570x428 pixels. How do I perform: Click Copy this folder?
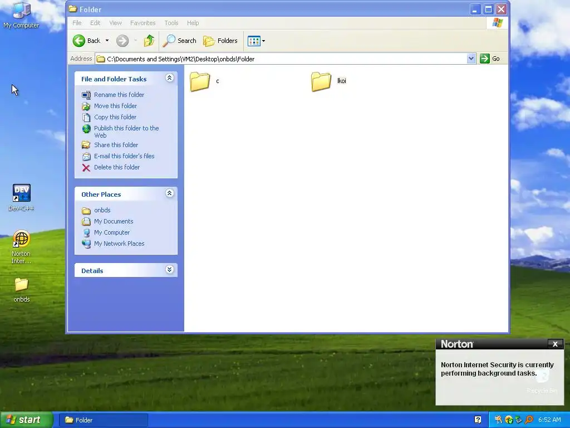click(115, 117)
